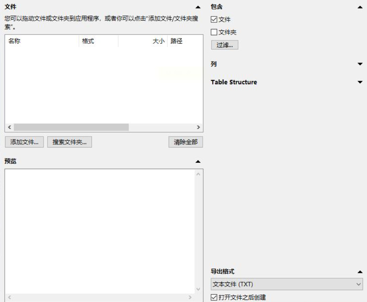This screenshot has height=302, width=367.
Task: Click file list scroll left arrow
Action: click(x=9, y=127)
